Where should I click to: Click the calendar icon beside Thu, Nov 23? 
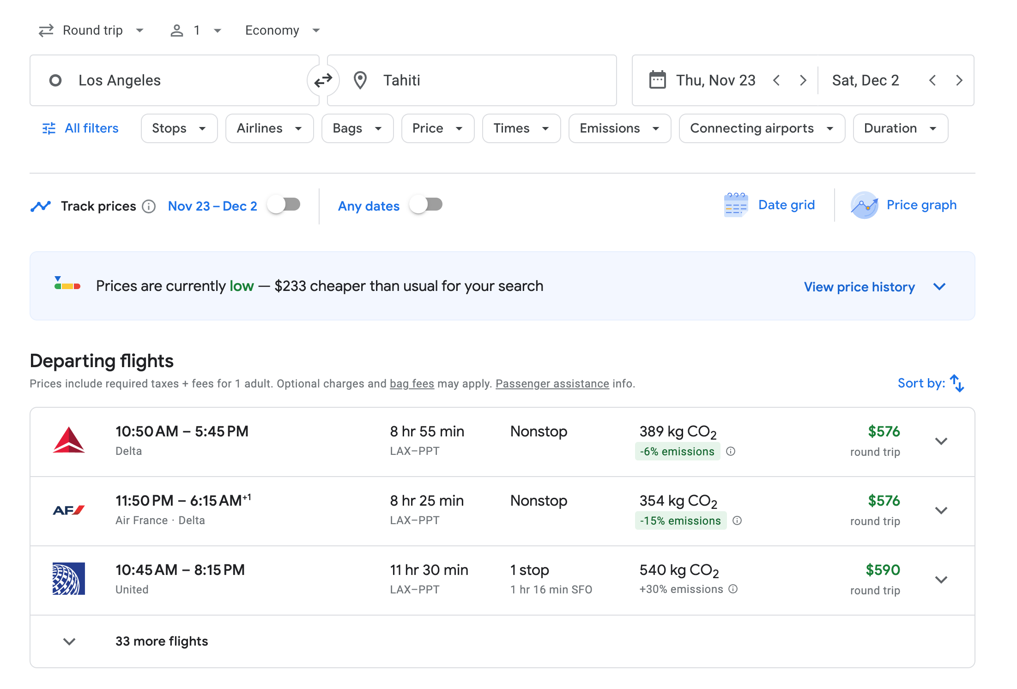coord(657,80)
